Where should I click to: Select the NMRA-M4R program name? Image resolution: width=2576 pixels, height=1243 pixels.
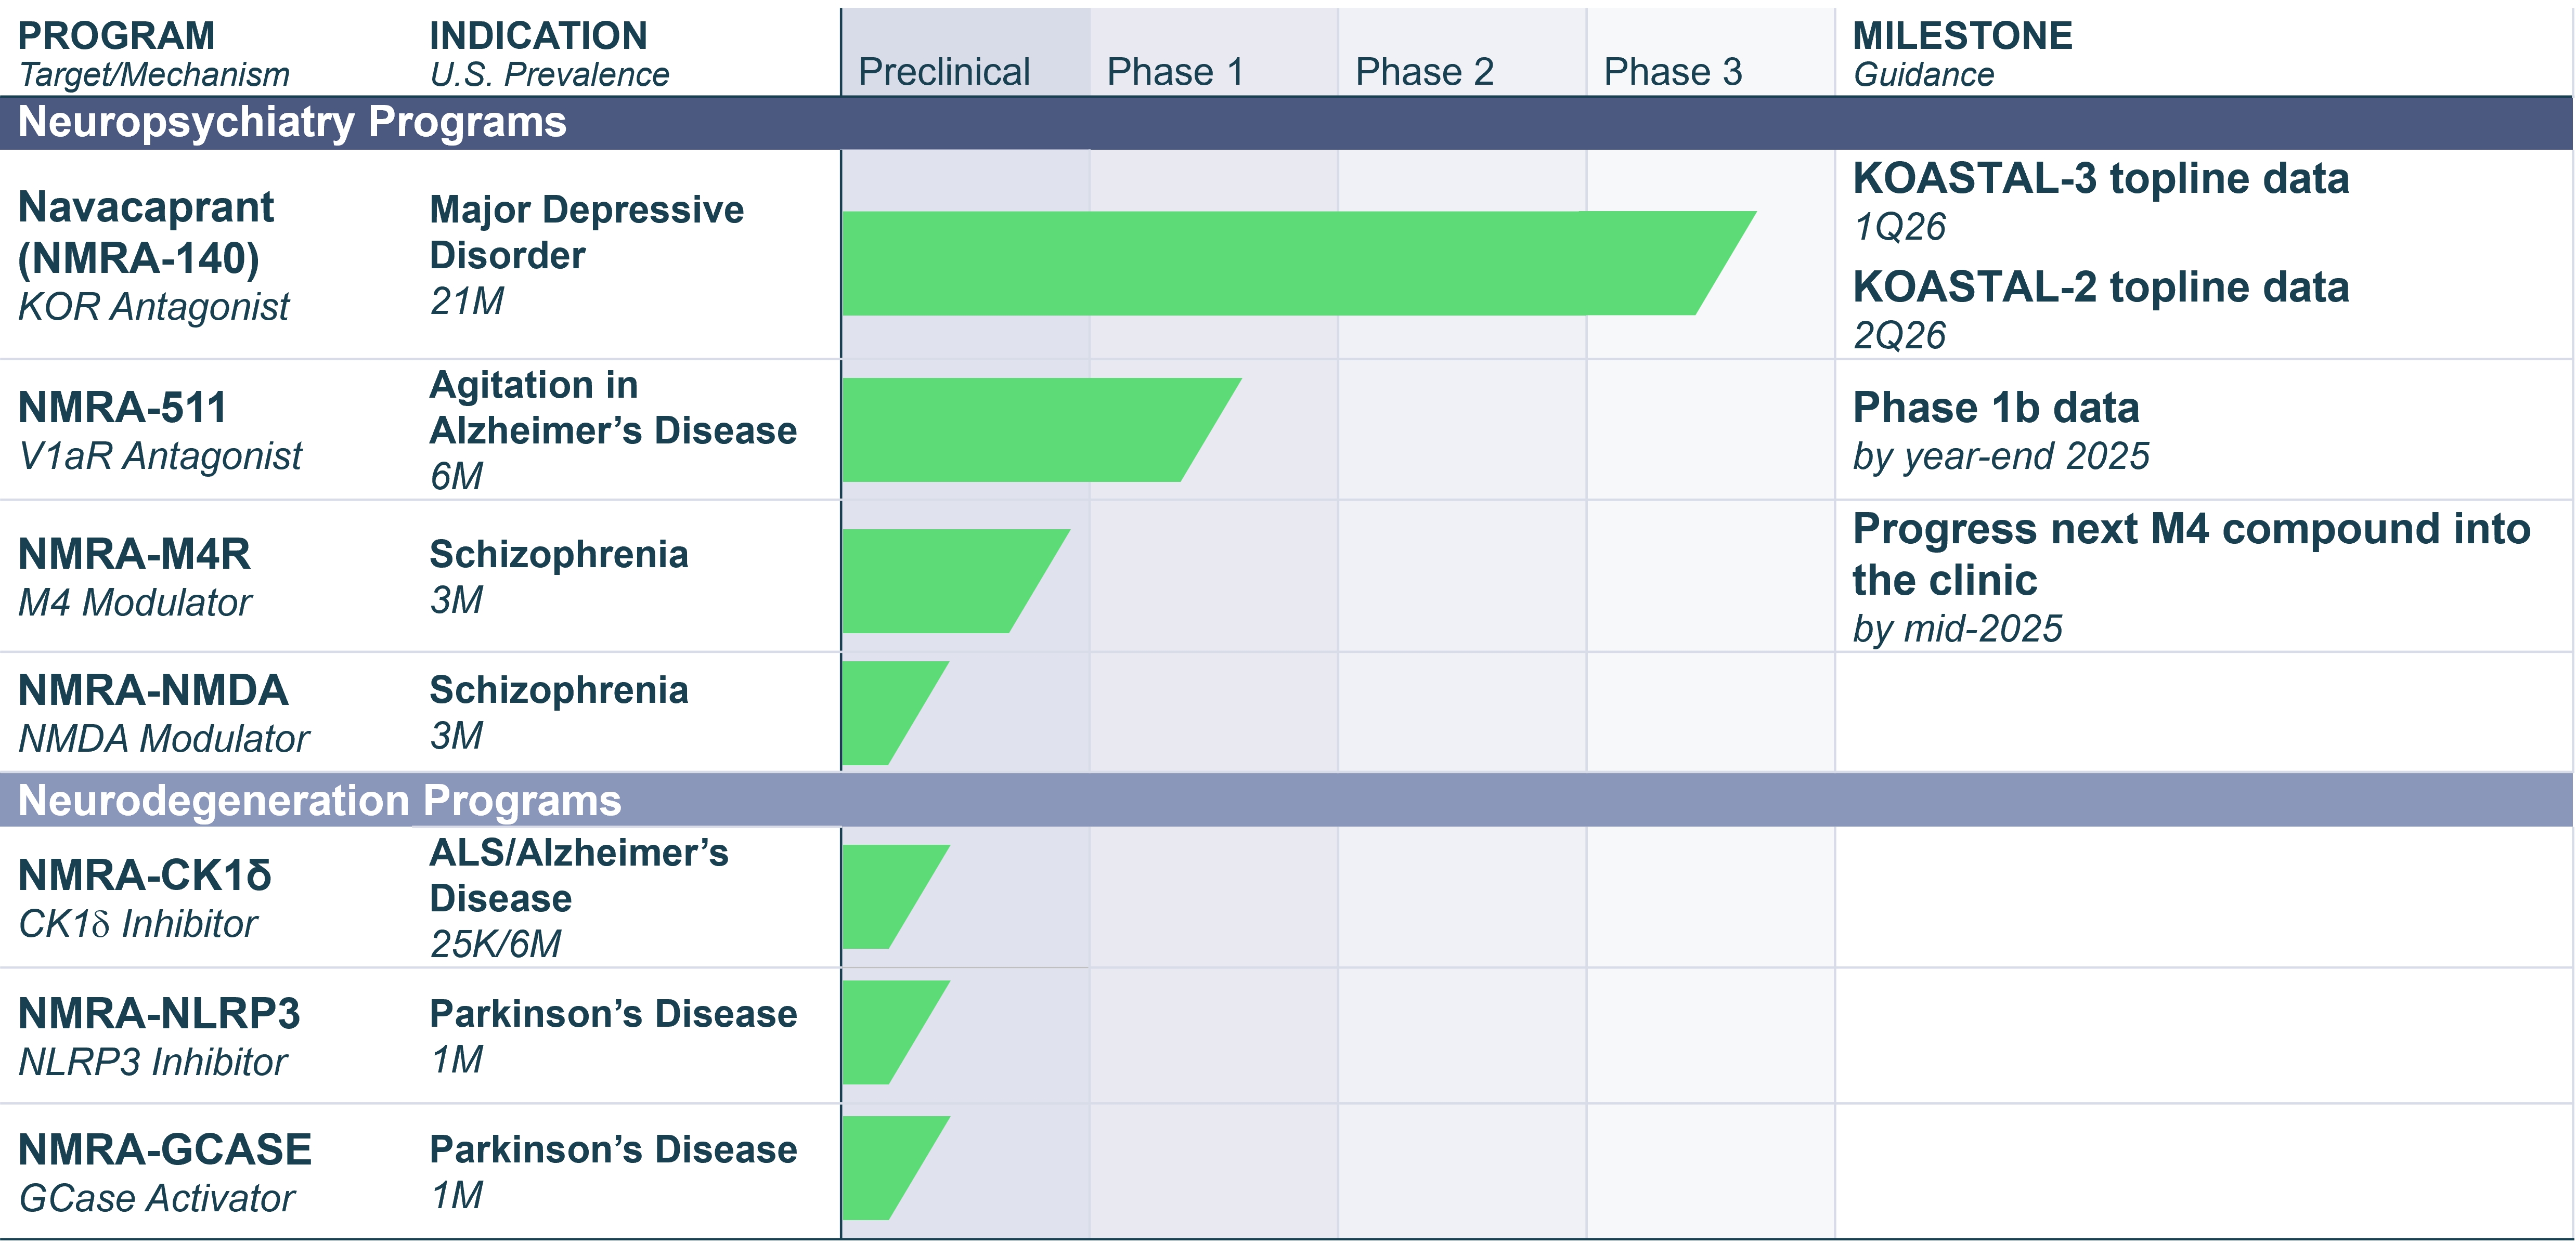(x=134, y=555)
